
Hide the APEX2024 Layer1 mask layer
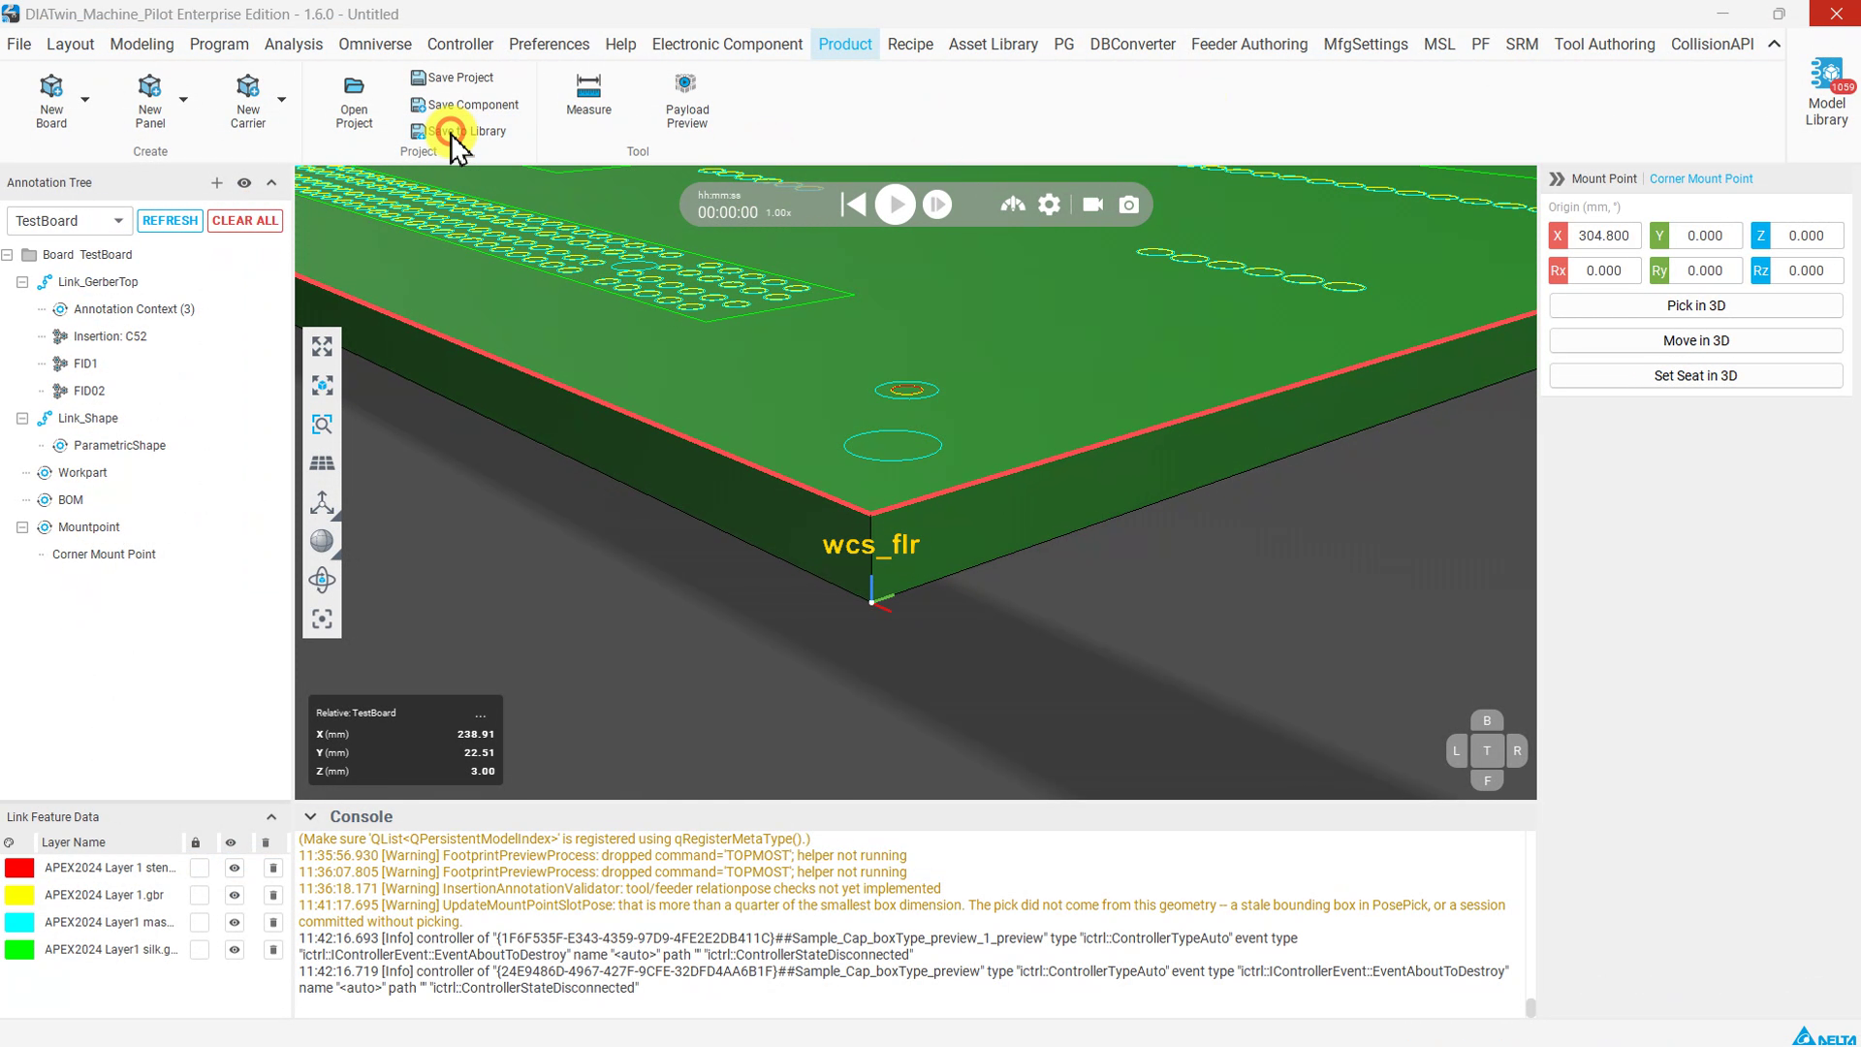pyautogui.click(x=234, y=922)
